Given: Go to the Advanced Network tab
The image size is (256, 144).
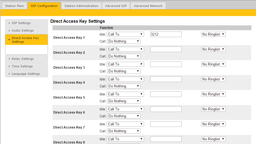Looking at the screenshot, I should click(148, 6).
